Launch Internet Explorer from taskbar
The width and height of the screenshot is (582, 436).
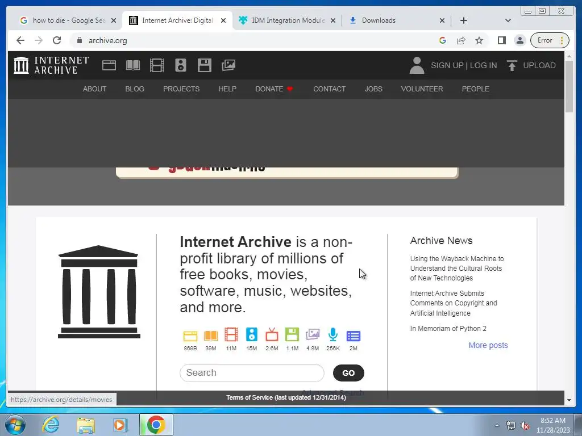click(51, 425)
